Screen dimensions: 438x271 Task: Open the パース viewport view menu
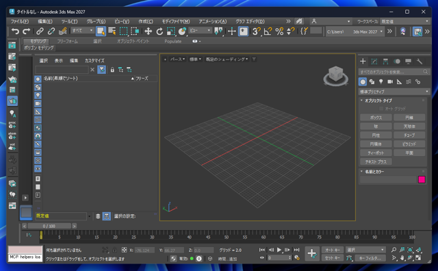pyautogui.click(x=177, y=60)
